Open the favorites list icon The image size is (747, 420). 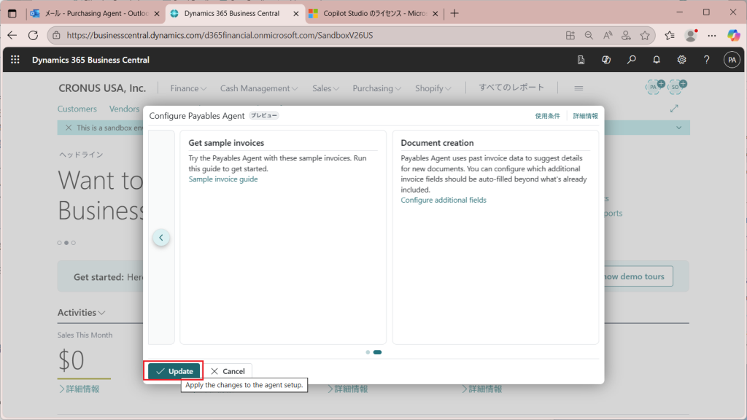(x=670, y=35)
